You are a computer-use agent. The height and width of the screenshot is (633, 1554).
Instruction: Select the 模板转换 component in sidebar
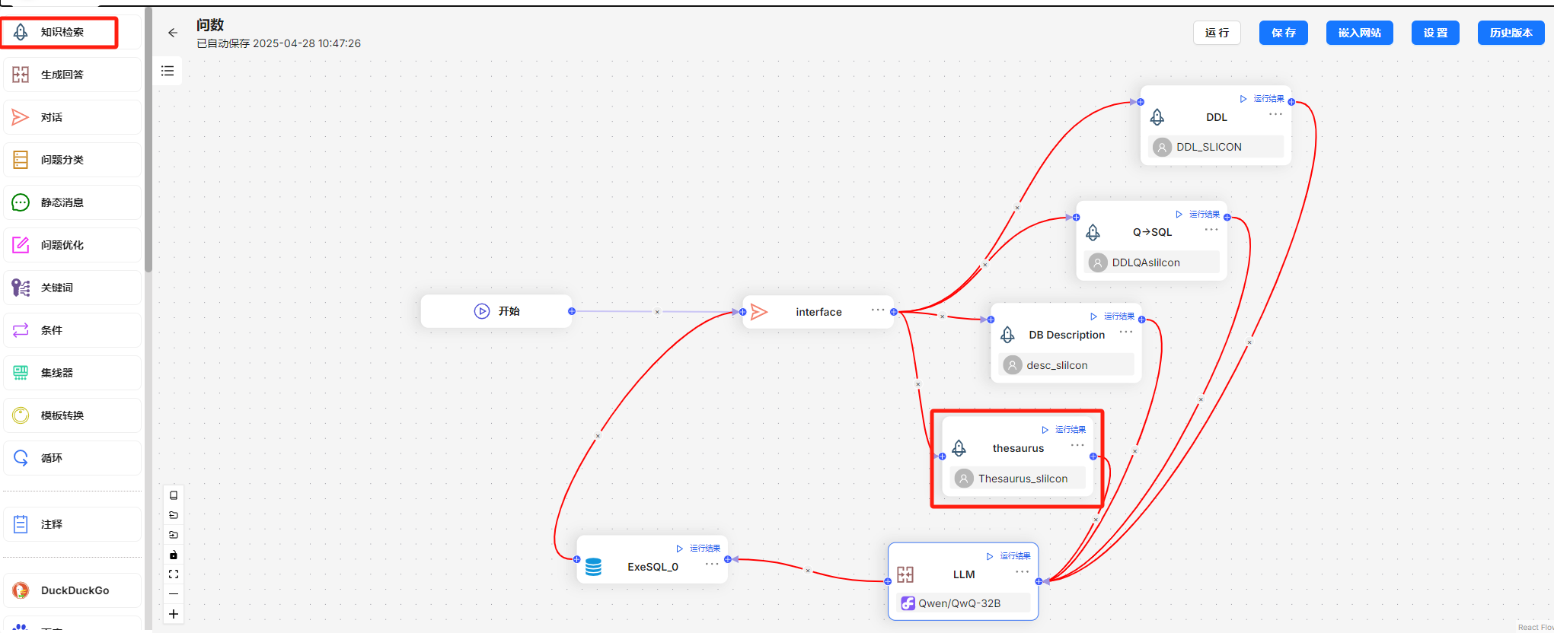72,415
